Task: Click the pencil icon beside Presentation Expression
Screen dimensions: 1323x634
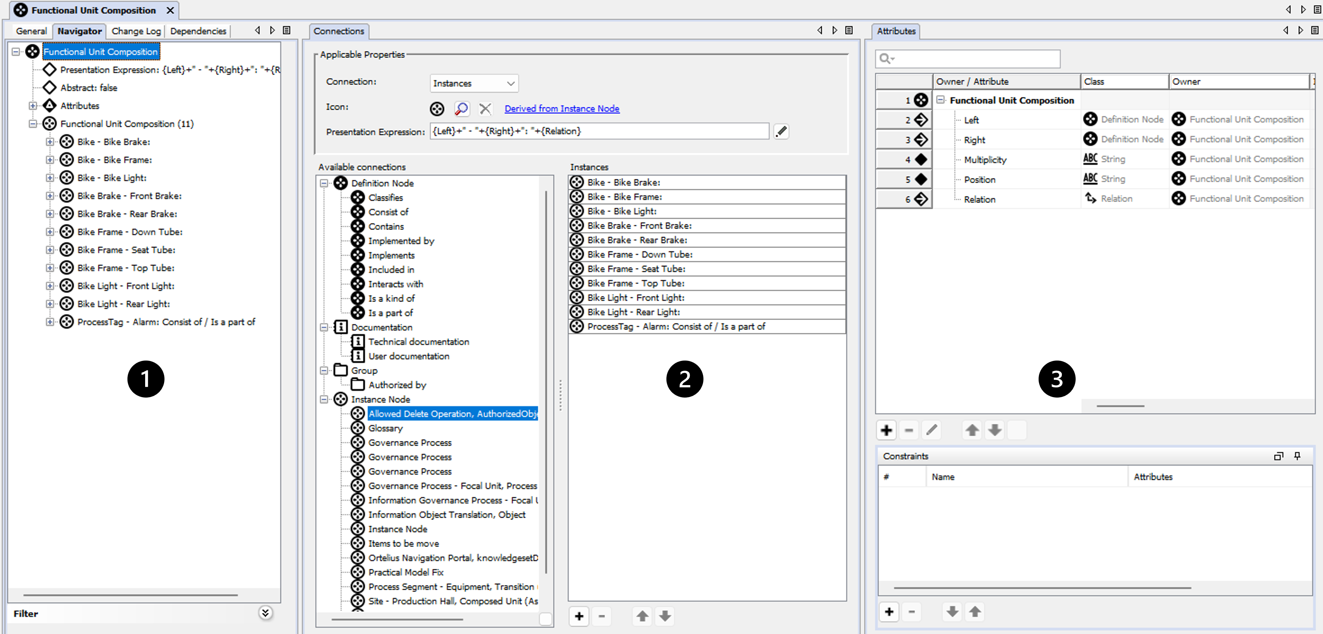Action: (781, 131)
